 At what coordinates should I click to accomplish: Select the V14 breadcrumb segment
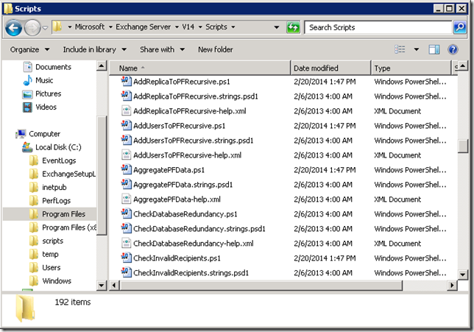[188, 27]
